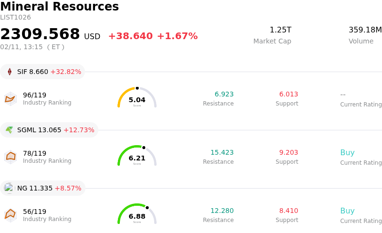Click the 1.25T Market Cap figure
The image size is (382, 233).
pyautogui.click(x=280, y=30)
